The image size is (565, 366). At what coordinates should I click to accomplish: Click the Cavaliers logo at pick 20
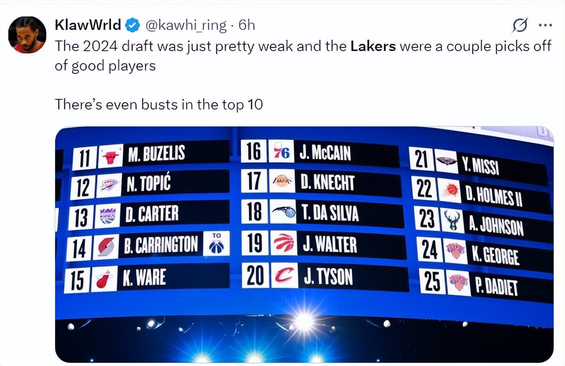tap(284, 276)
